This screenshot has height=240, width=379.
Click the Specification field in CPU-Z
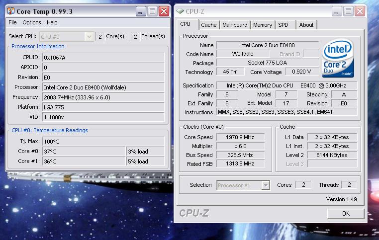[286, 85]
